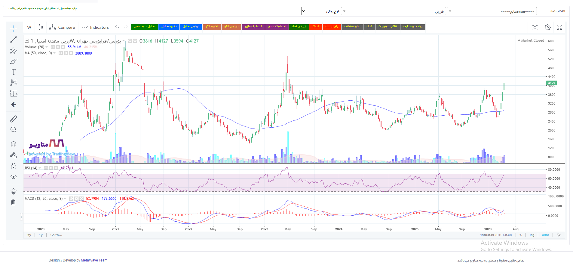The width and height of the screenshot is (573, 266).
Task: Open the main symbol title dropdown arrow
Action: 124,41
